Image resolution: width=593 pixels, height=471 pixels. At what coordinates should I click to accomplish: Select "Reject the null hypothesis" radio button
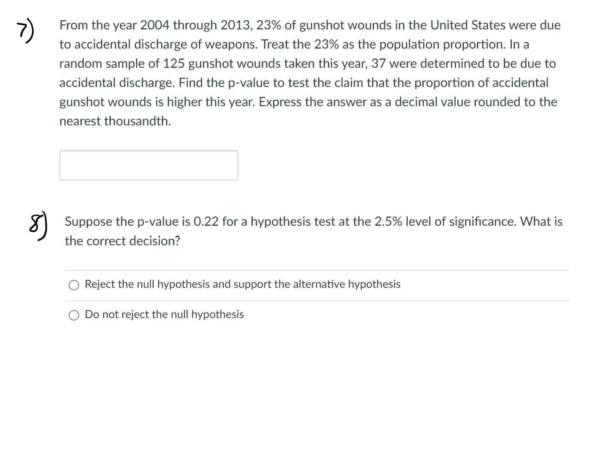(74, 284)
